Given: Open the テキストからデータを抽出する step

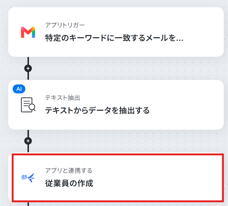Looking at the screenshot, I should (97, 110).
